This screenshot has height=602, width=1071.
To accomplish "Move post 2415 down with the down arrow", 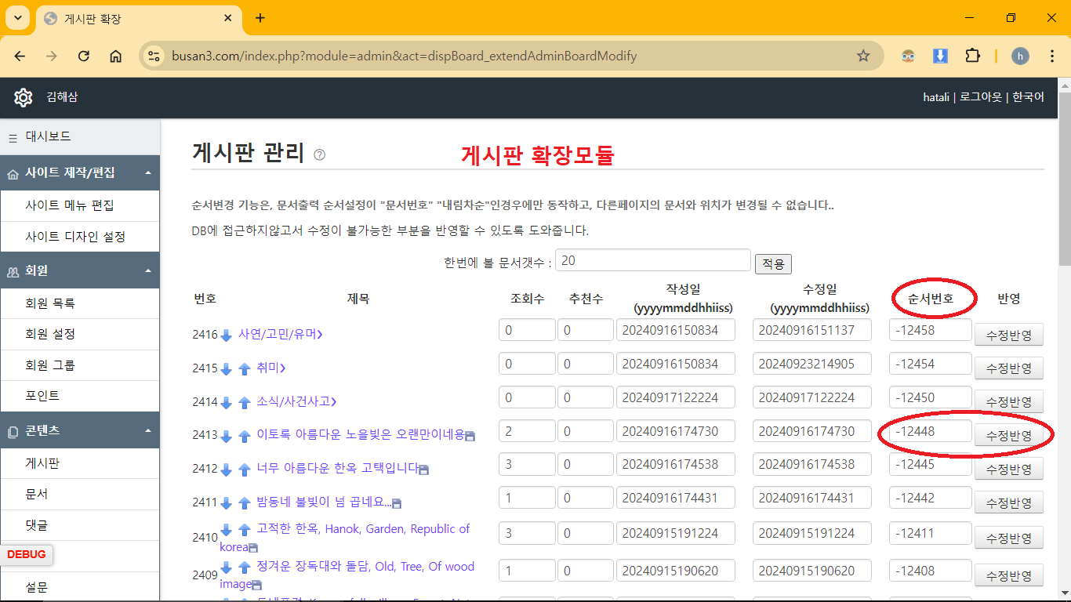I will click(226, 369).
